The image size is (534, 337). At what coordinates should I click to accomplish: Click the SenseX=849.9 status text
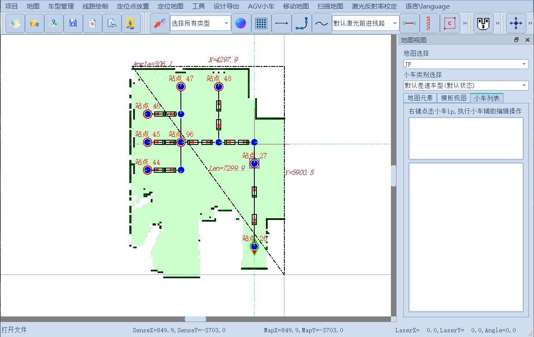pyautogui.click(x=179, y=330)
